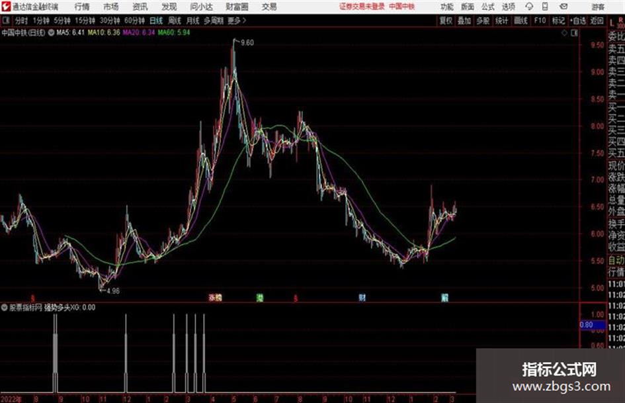Image resolution: width=625 pixels, height=403 pixels.
Task: Click the MA60: 5.94 indicator value
Action: (x=174, y=32)
